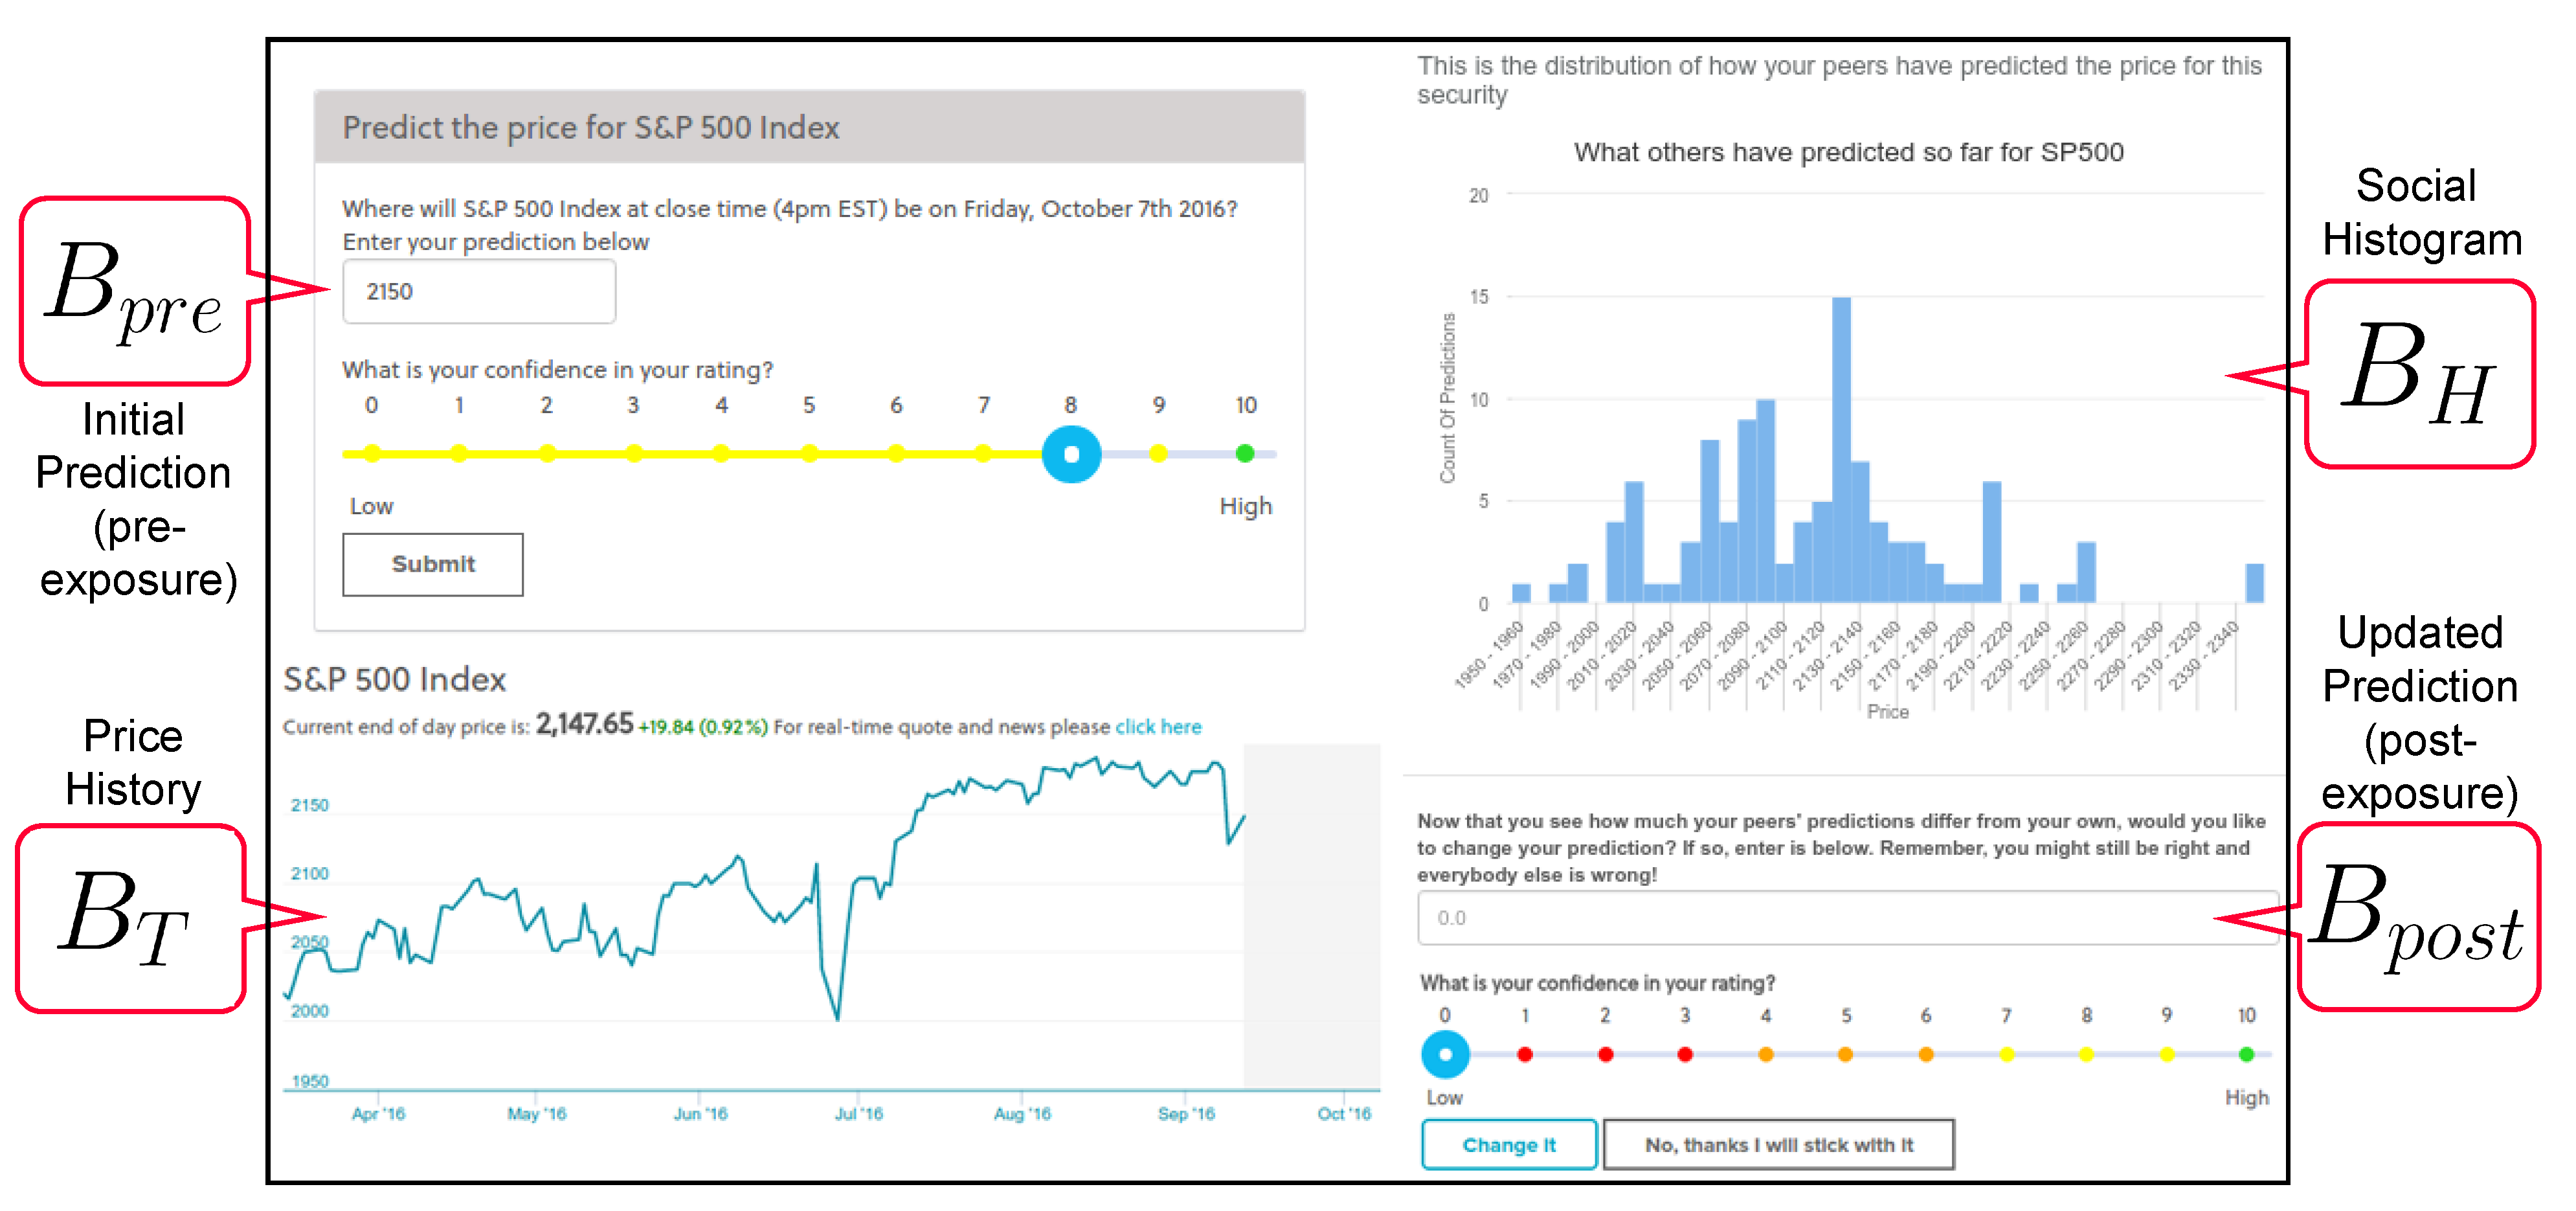2576x1211 pixels.
Task: Click the 'Count Of Predictions' axis label
Action: (1447, 398)
